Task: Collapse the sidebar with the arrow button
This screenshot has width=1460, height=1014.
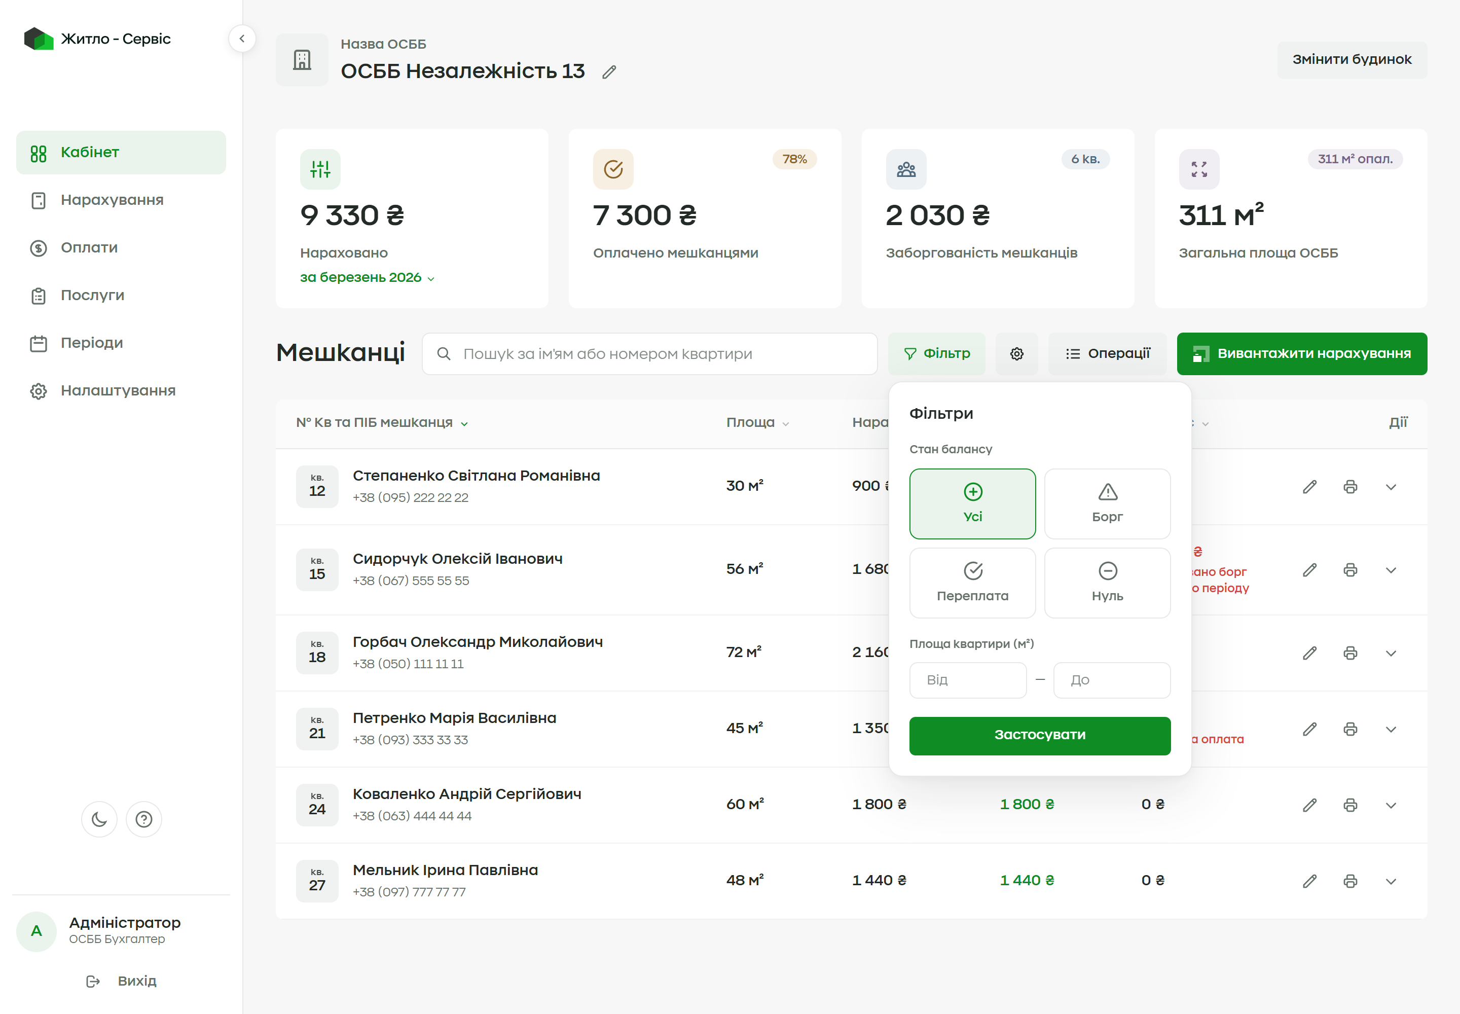Action: (x=242, y=39)
